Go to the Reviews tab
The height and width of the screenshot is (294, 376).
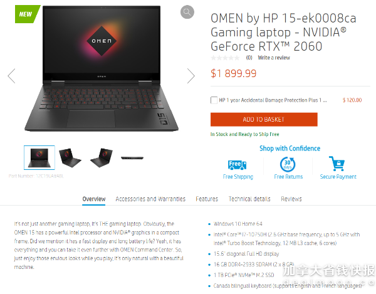point(291,199)
